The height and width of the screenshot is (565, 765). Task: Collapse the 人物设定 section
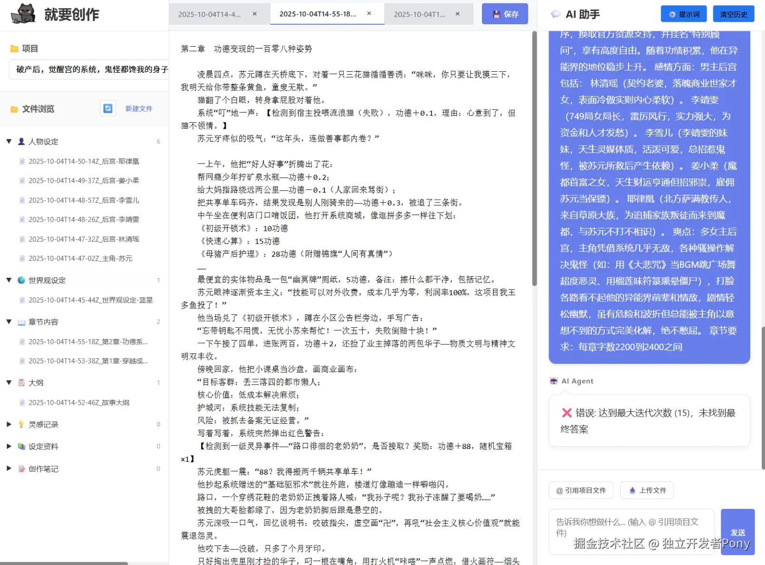click(x=8, y=141)
